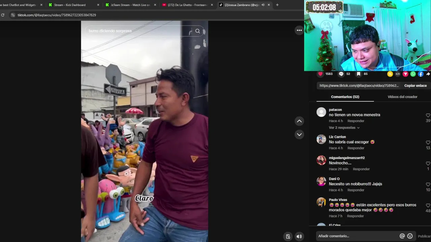Click the video share URL text
The height and width of the screenshot is (242, 431).
point(359,86)
